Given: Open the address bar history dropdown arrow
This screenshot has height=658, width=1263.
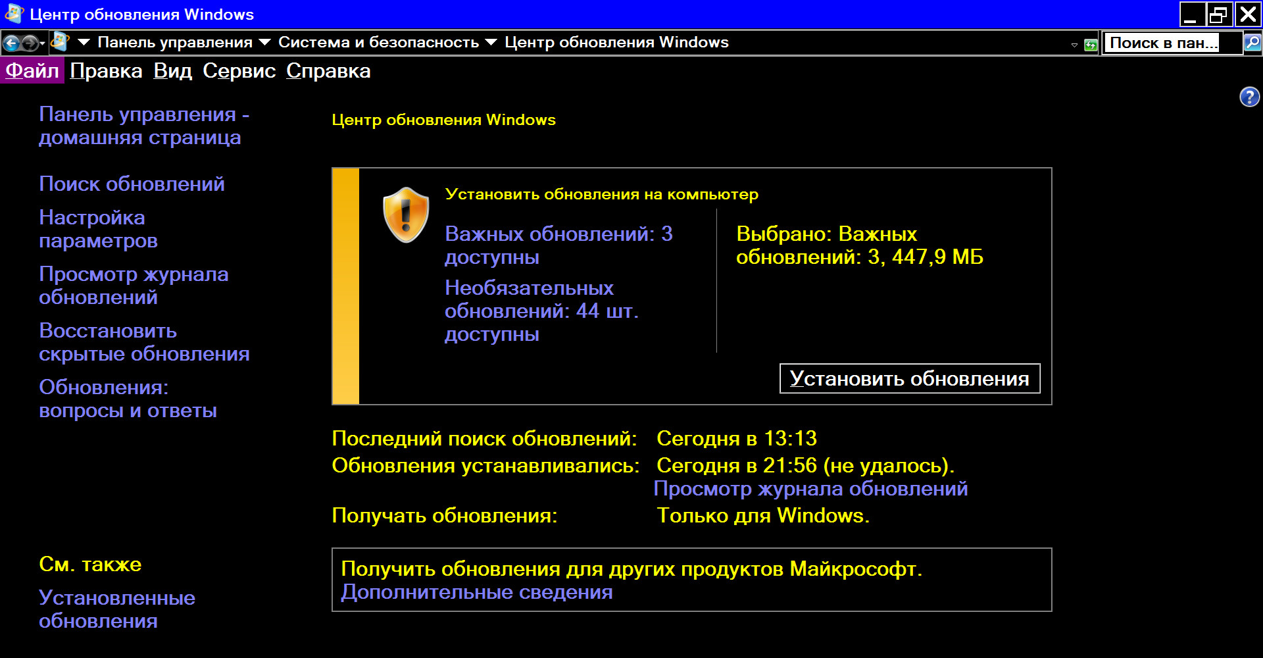Looking at the screenshot, I should 1074,45.
